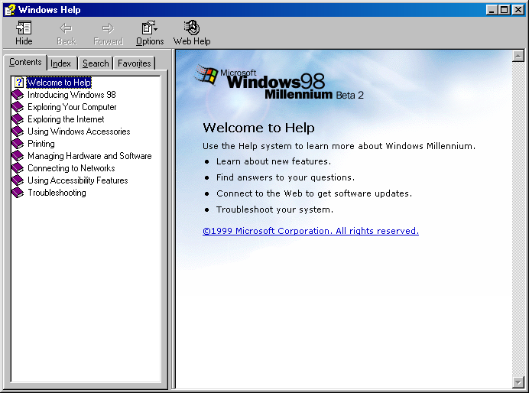Image resolution: width=529 pixels, height=393 pixels.
Task: Switch to the Index tab
Action: pyautogui.click(x=61, y=63)
